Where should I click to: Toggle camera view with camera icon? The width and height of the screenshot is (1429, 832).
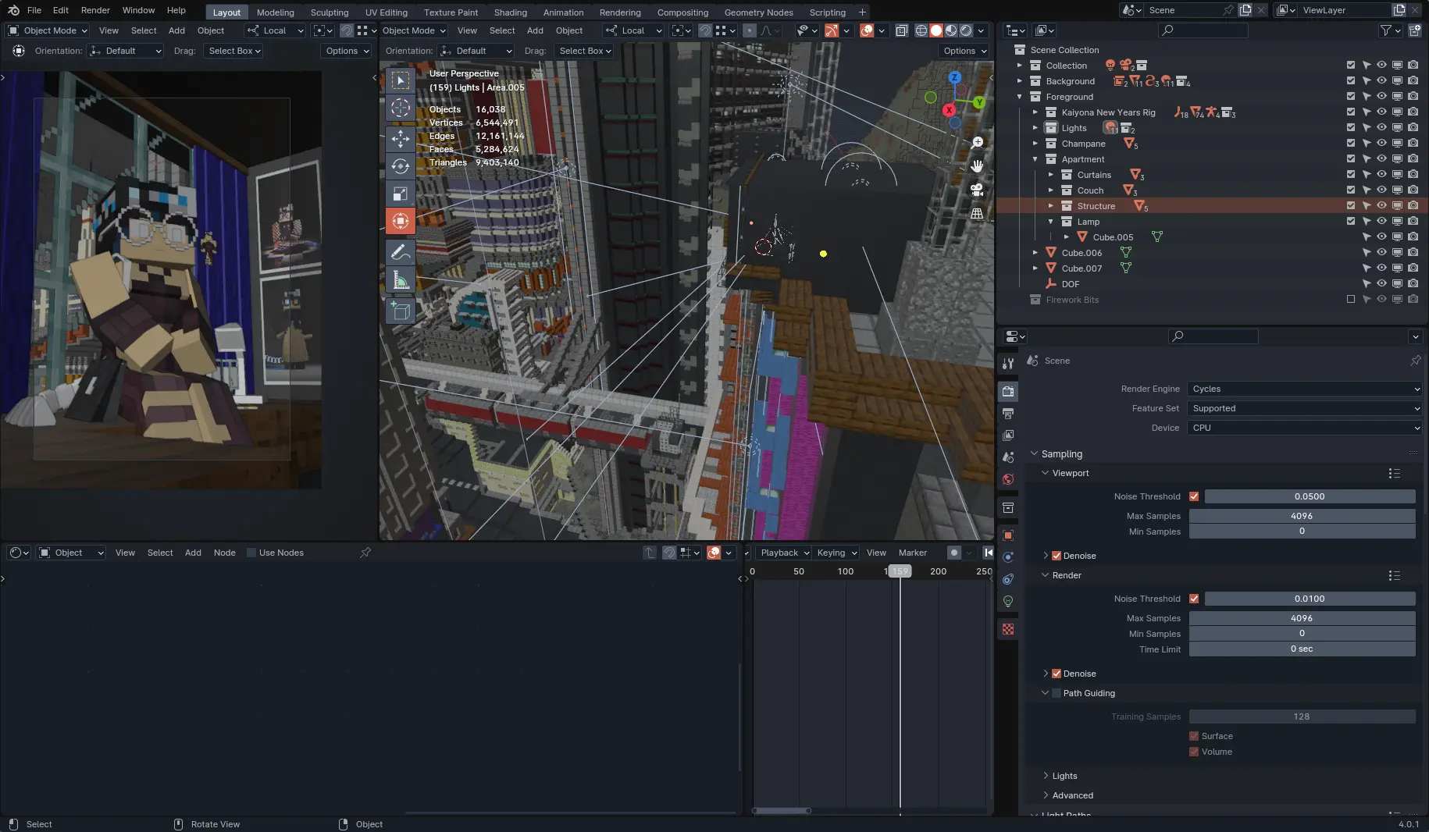976,190
